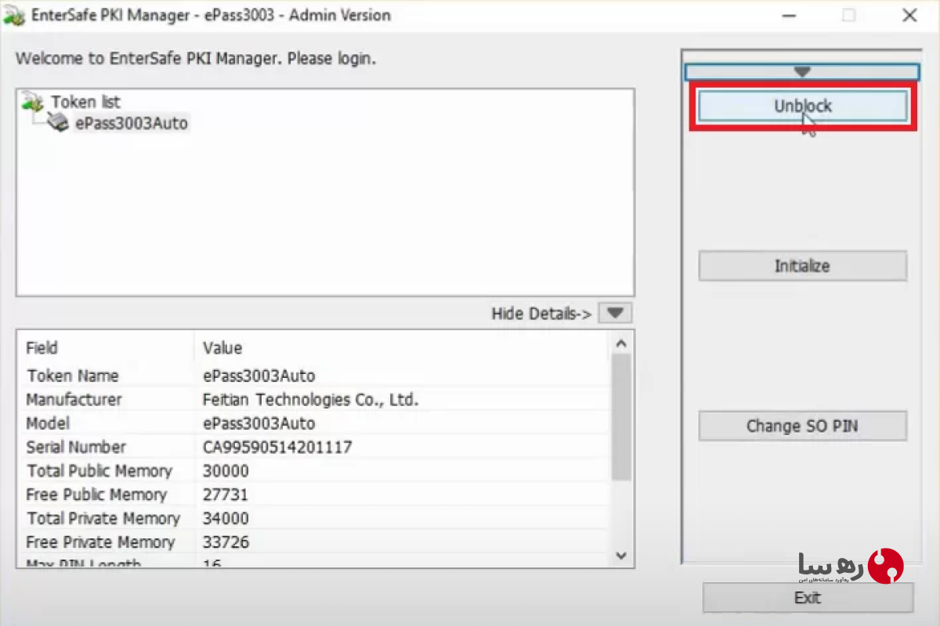Click the 34000 value
Screen dimensions: 940x626
point(226,518)
